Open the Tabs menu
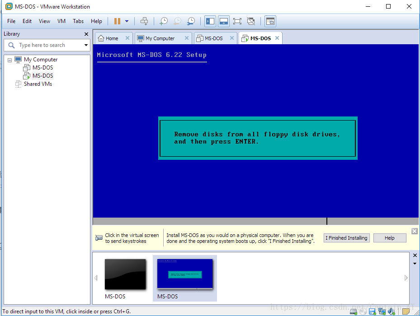 78,21
